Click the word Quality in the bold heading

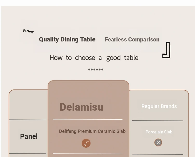tap(49, 39)
